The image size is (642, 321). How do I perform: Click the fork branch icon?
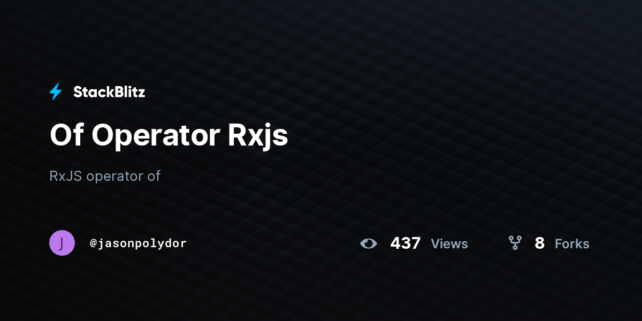tap(515, 243)
